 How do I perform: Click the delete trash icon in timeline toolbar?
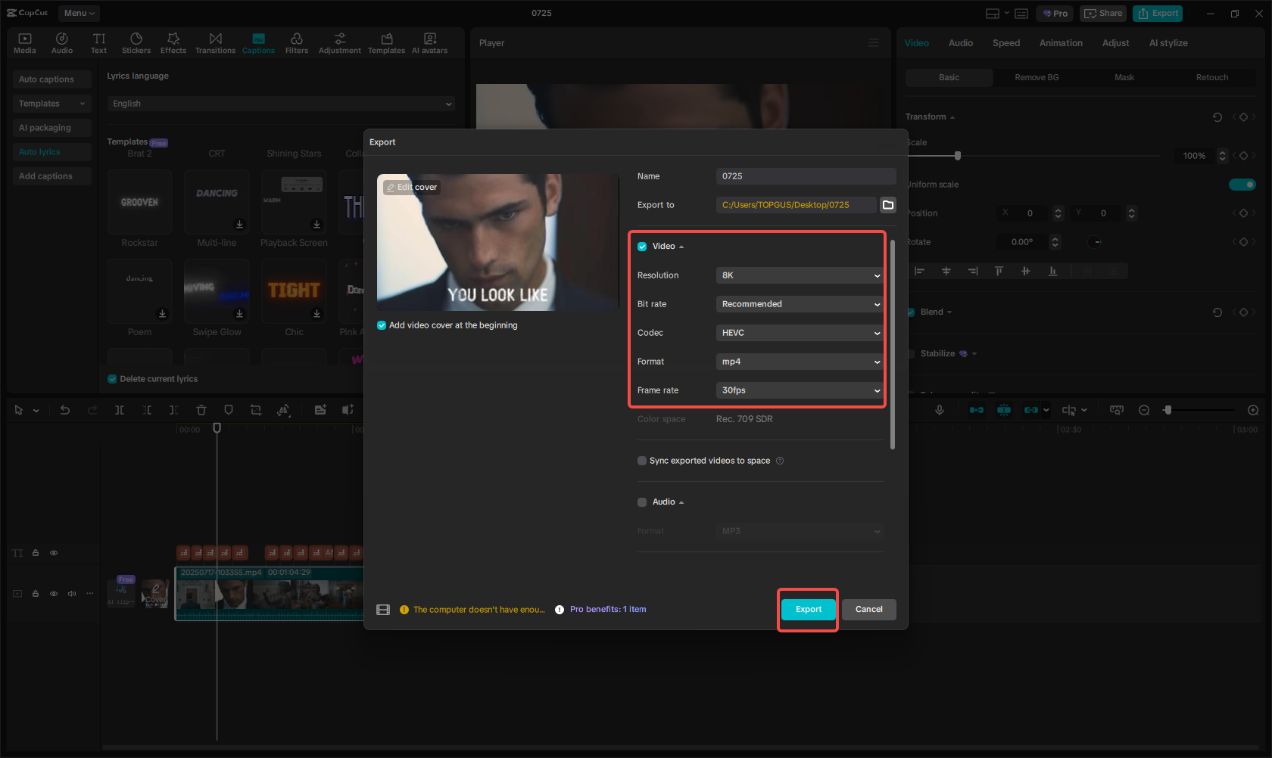point(201,410)
